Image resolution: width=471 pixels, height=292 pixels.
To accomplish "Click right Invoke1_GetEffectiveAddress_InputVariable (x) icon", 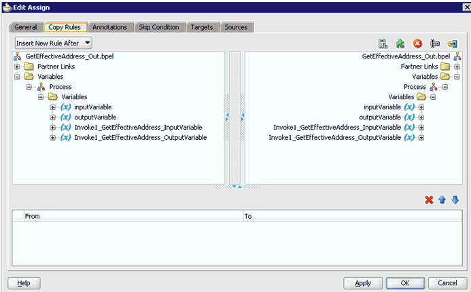I will (409, 127).
